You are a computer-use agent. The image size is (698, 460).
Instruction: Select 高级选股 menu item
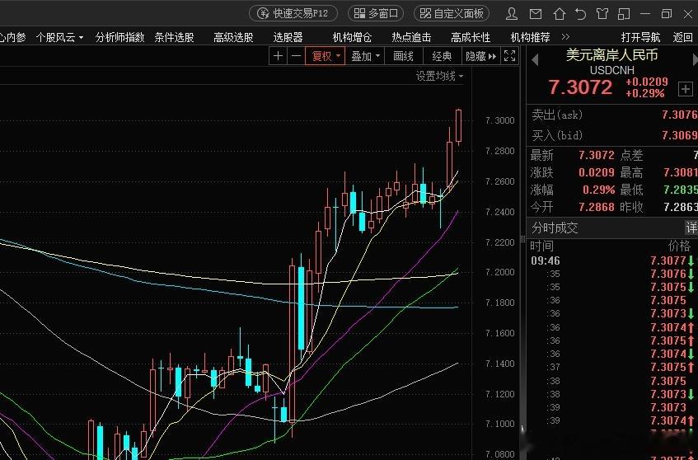click(x=233, y=37)
